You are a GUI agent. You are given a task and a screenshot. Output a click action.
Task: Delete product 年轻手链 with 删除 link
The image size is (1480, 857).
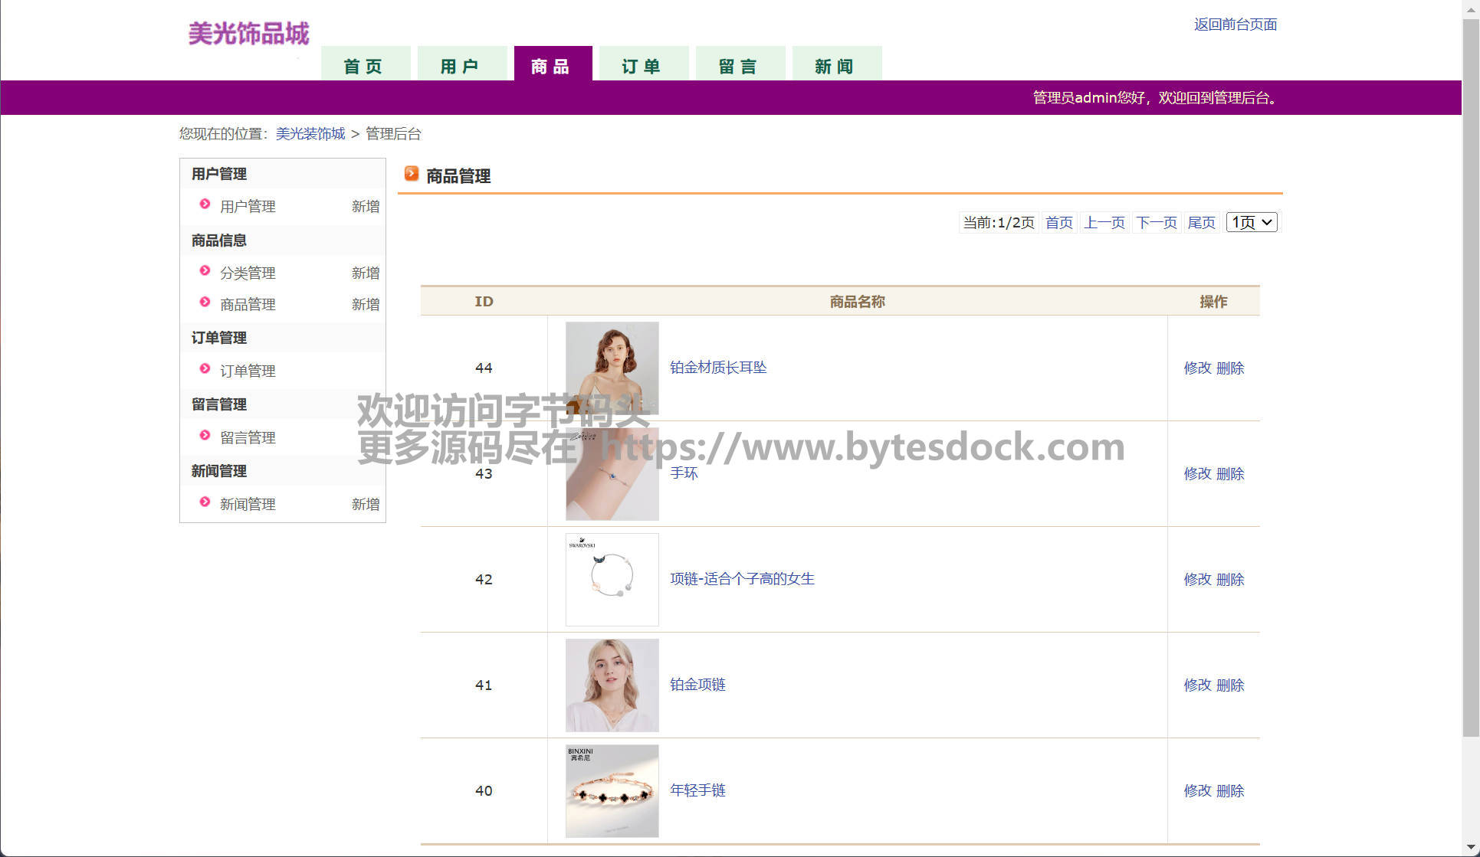pos(1229,790)
